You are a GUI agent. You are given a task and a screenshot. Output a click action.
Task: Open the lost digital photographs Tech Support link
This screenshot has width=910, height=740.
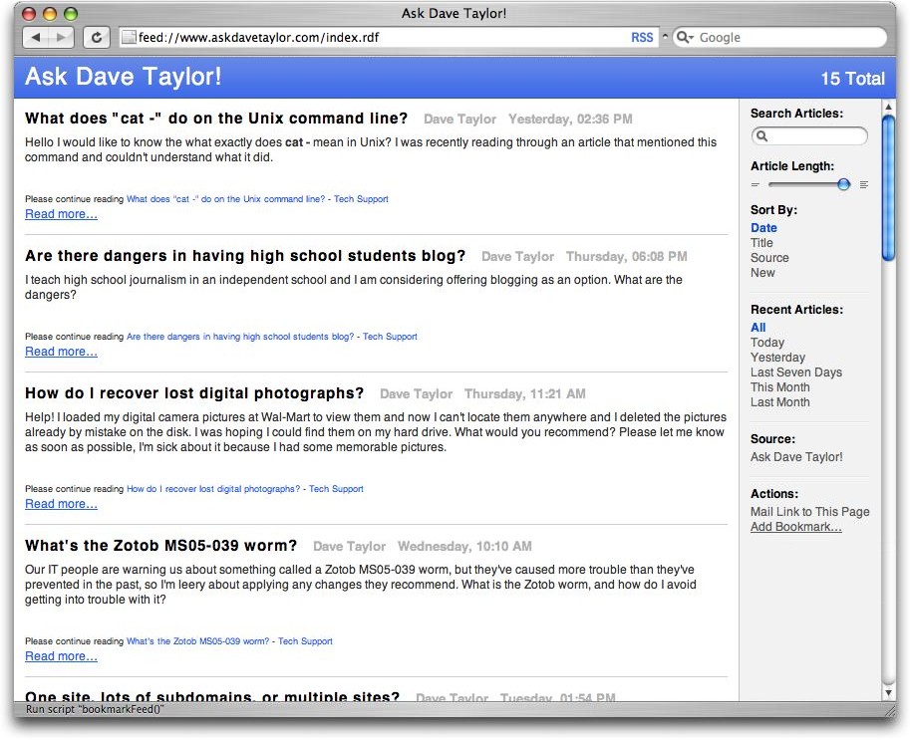coord(245,489)
